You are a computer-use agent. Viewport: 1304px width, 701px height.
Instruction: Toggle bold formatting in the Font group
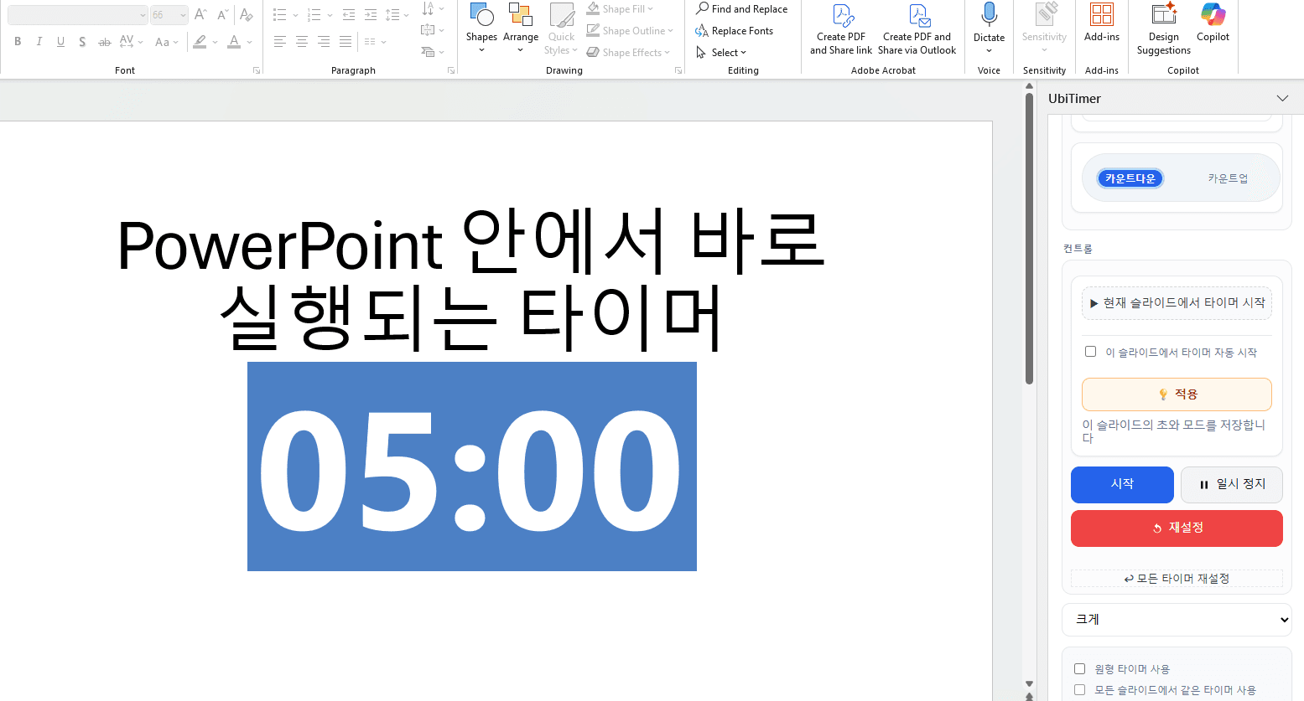[x=17, y=41]
